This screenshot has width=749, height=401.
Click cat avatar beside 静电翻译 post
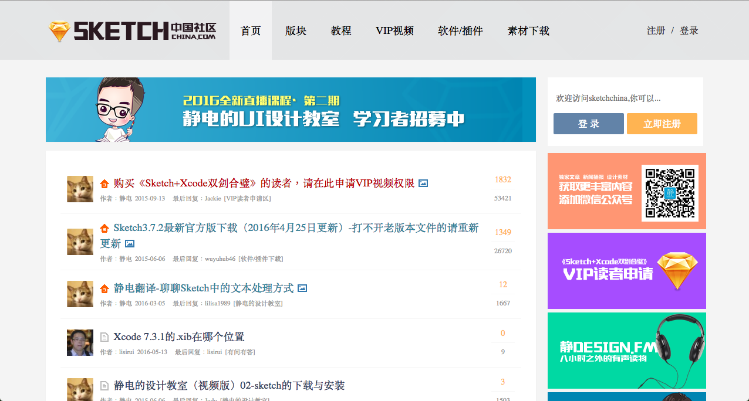80,294
